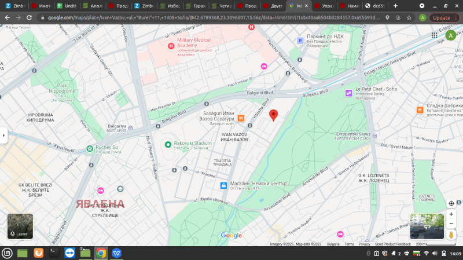Click the hospital marker near the top edge

tap(251, 27)
